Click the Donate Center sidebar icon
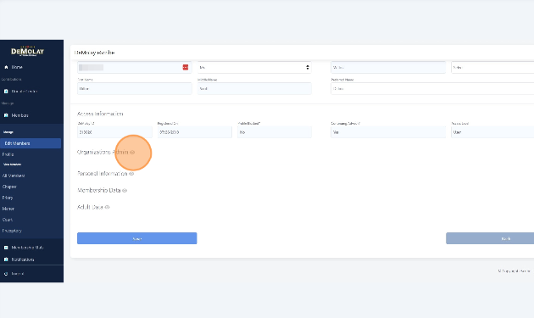534x318 pixels. click(6, 92)
